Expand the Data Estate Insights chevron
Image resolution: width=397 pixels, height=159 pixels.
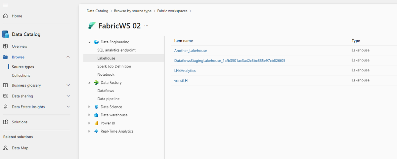click(x=68, y=107)
